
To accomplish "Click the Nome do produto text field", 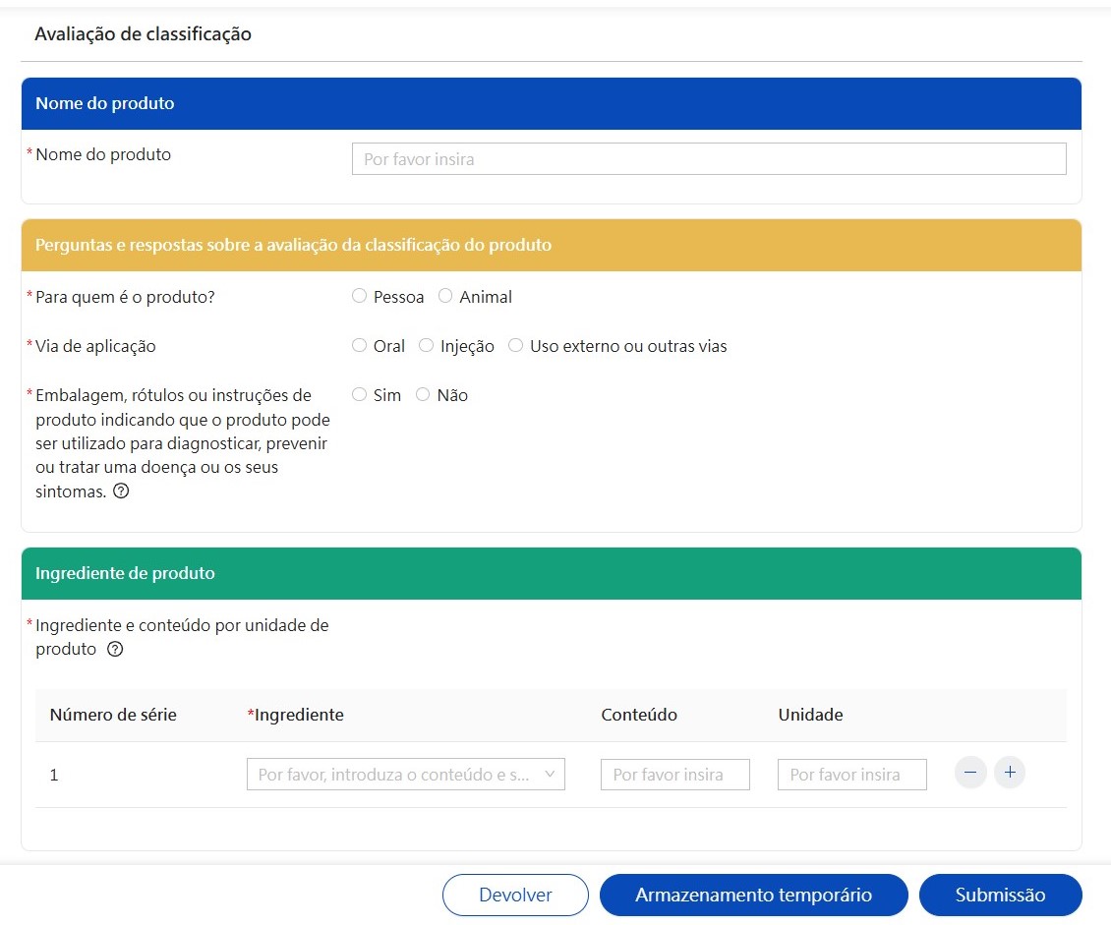I will [708, 159].
